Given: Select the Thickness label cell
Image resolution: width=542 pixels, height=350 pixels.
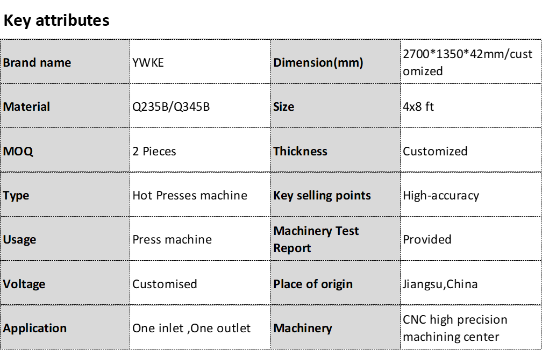Looking at the screenshot, I should (335, 151).
